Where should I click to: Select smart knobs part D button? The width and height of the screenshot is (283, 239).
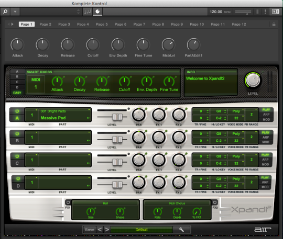pos(17,87)
